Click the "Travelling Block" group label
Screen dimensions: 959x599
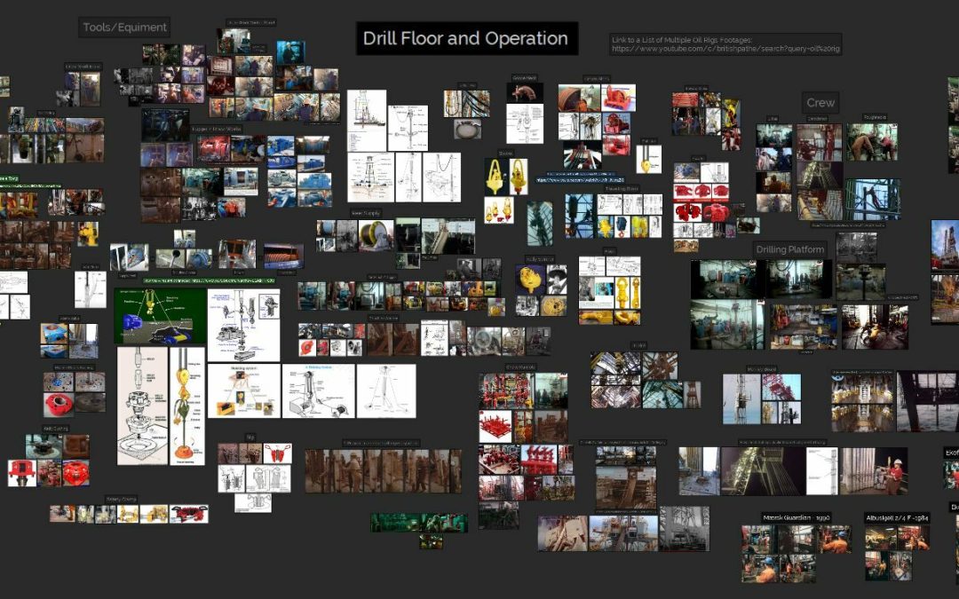point(622,189)
